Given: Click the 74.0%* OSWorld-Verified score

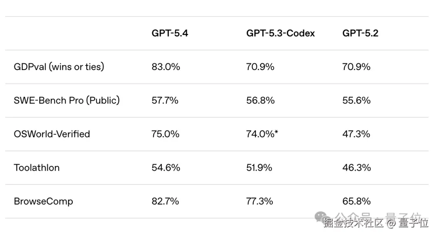Looking at the screenshot, I should (262, 134).
